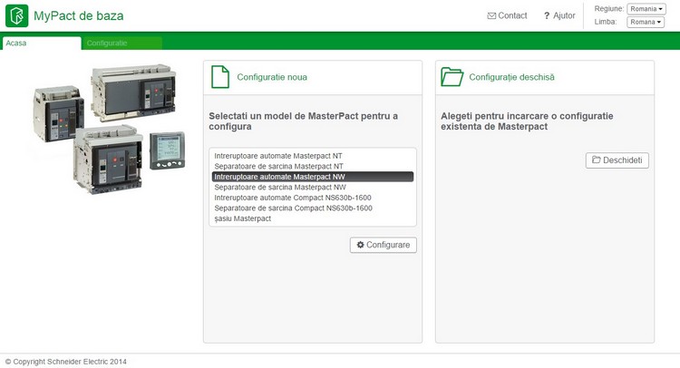This screenshot has height=368, width=680.
Task: Select the șasiu Masterpact list entry
Action: (x=312, y=218)
